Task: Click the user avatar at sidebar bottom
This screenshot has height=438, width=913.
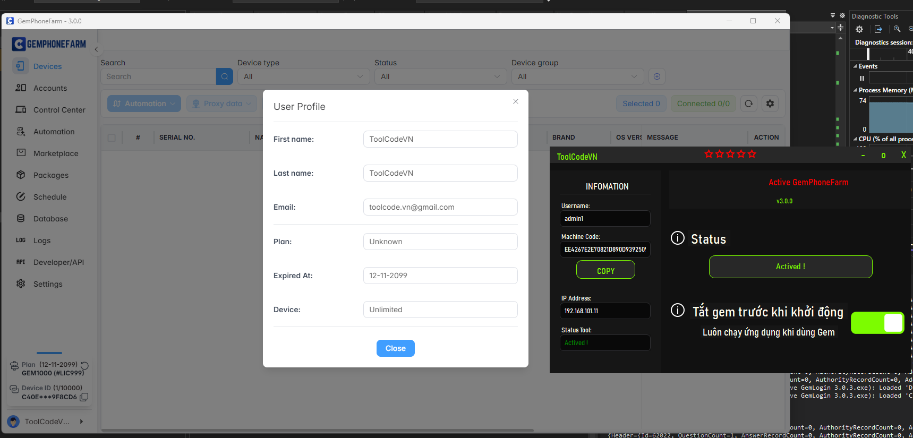Action: [x=13, y=422]
